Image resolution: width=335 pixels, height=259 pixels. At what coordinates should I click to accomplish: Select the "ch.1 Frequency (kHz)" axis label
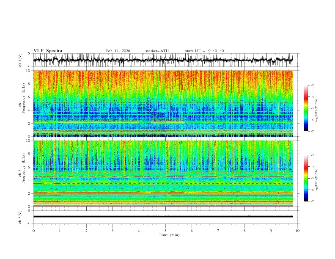coord(22,97)
